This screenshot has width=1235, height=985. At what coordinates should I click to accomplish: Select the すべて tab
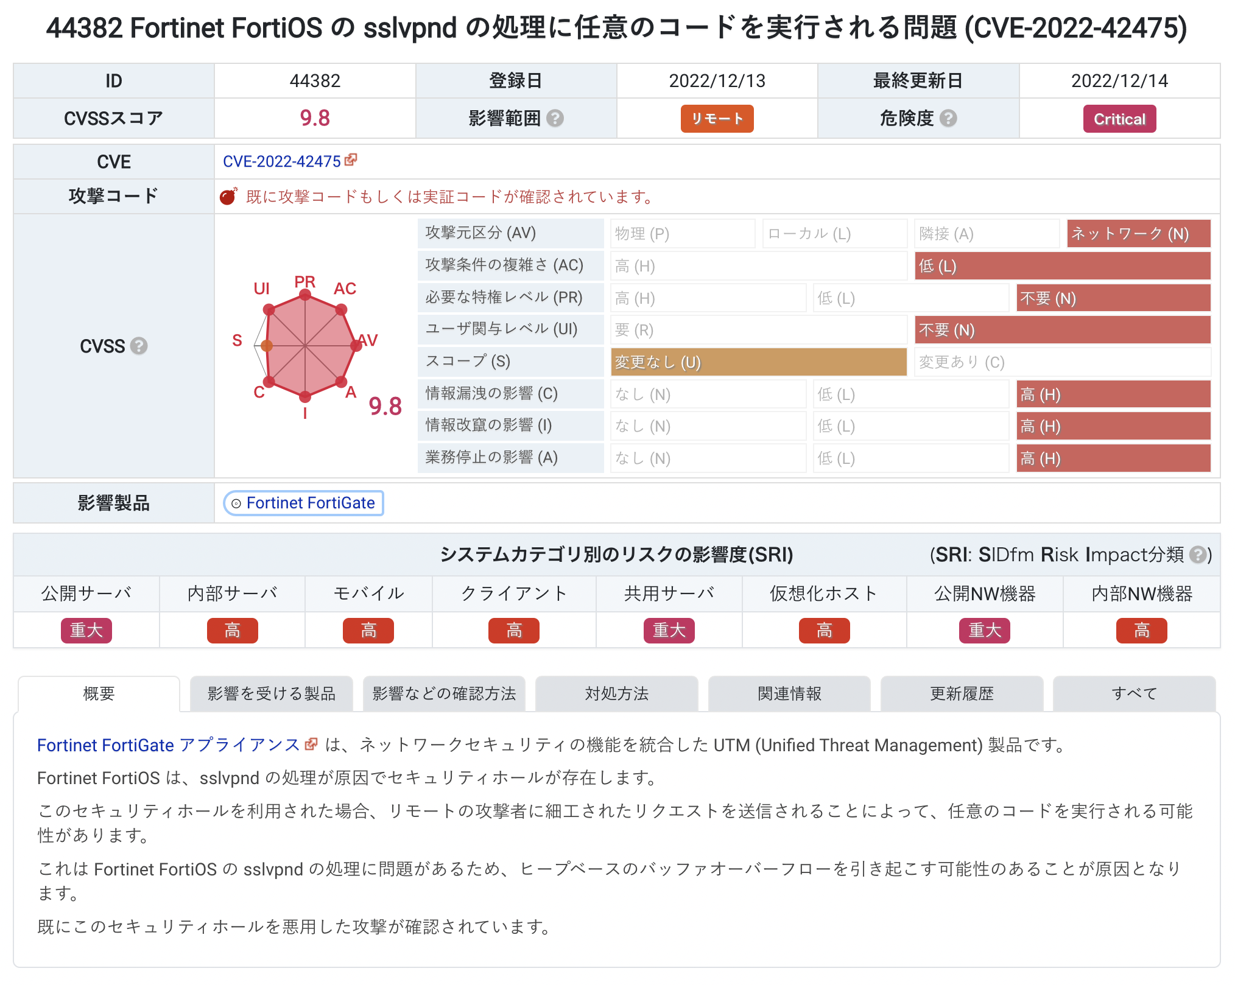(x=1134, y=693)
